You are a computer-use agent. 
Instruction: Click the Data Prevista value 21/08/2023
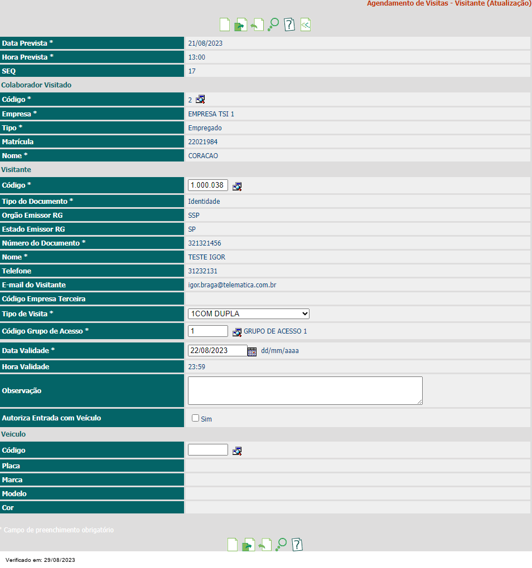click(x=205, y=43)
